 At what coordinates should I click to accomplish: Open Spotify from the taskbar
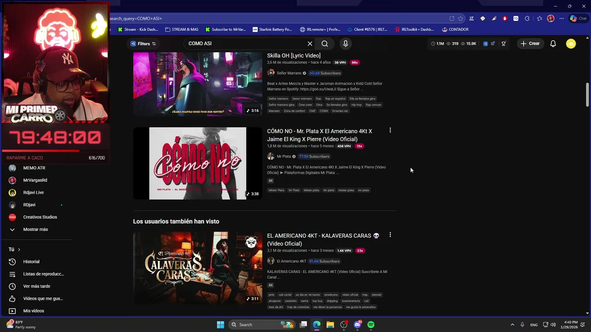371,325
